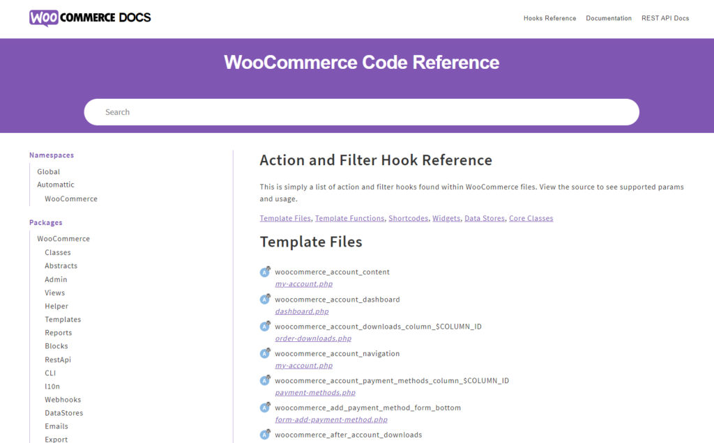Open the dashboard.php source link

(302, 311)
